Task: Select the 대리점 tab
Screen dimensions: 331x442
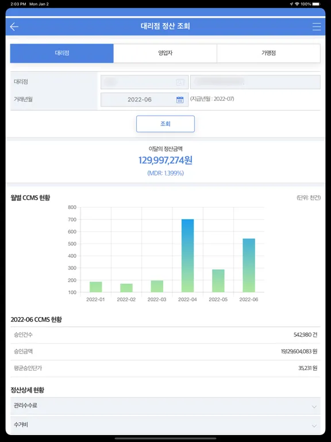Action: click(x=62, y=53)
